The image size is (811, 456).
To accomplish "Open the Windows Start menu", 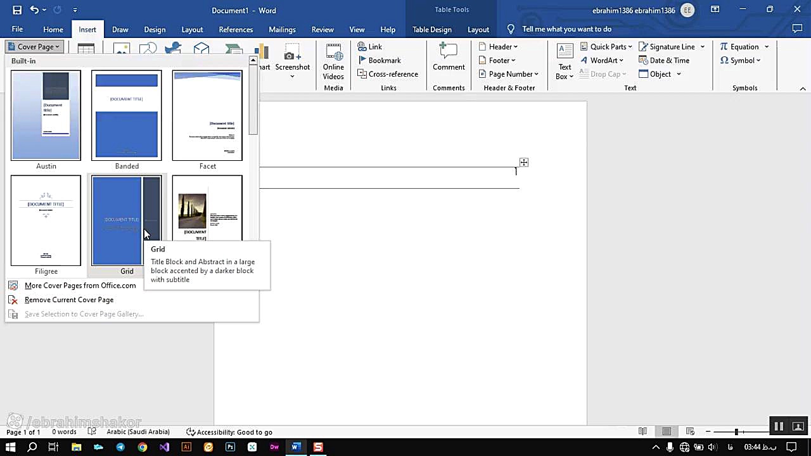I will click(10, 447).
